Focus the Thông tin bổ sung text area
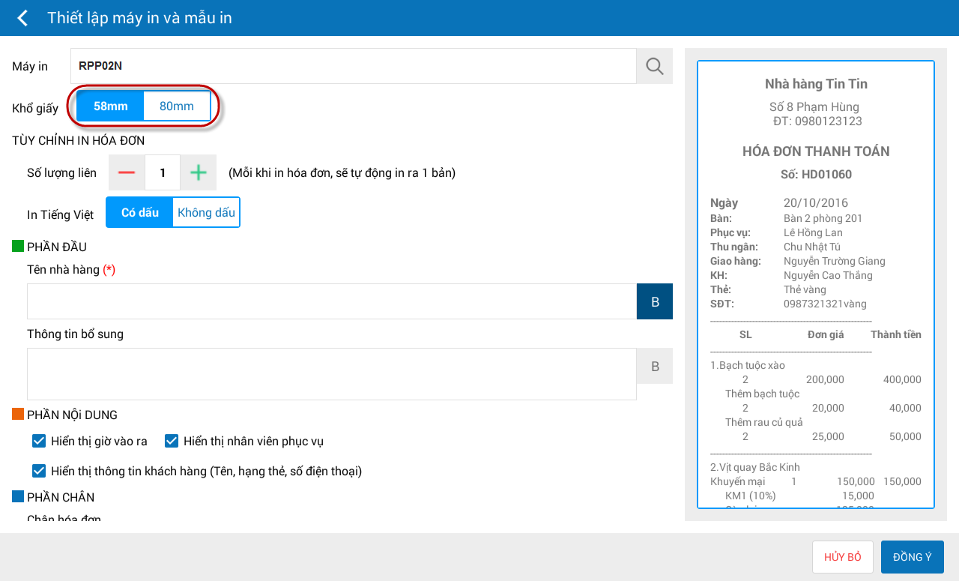The height and width of the screenshot is (581, 959). (332, 374)
